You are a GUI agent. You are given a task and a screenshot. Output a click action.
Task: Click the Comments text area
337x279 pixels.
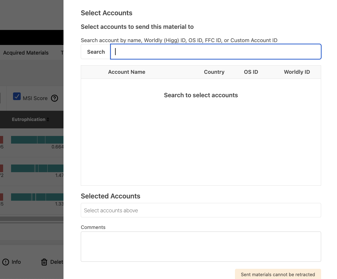click(201, 247)
